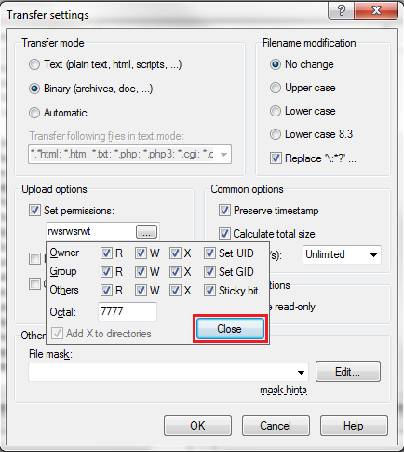Expand text mode file types dropdown

pos(223,154)
